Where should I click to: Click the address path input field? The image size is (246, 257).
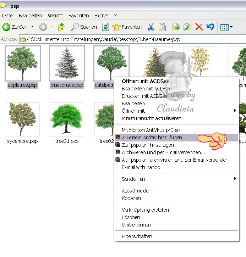point(133,39)
